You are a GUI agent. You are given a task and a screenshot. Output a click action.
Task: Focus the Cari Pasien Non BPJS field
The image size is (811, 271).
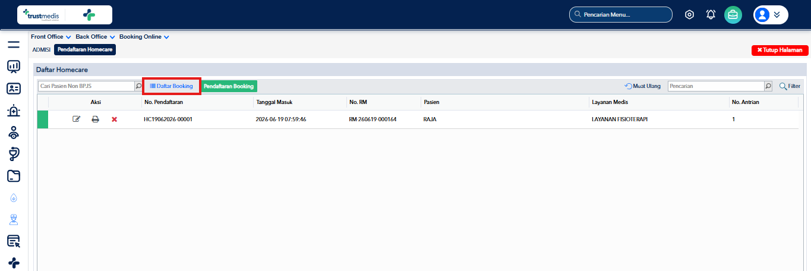click(x=86, y=86)
